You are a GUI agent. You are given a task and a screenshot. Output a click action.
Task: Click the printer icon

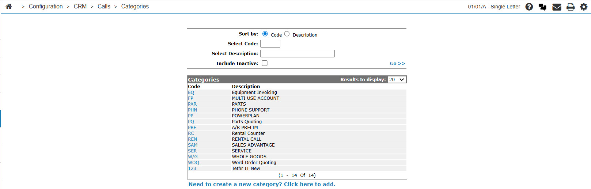[571, 7]
